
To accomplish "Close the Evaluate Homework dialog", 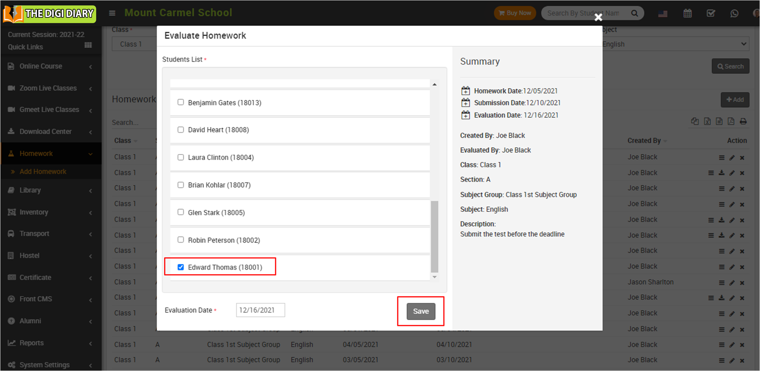I will [598, 17].
